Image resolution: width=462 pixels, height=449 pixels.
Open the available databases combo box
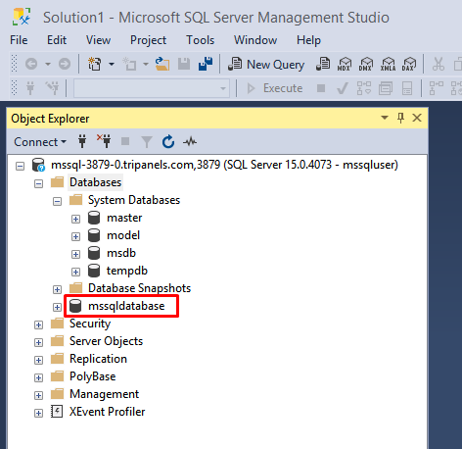point(152,88)
